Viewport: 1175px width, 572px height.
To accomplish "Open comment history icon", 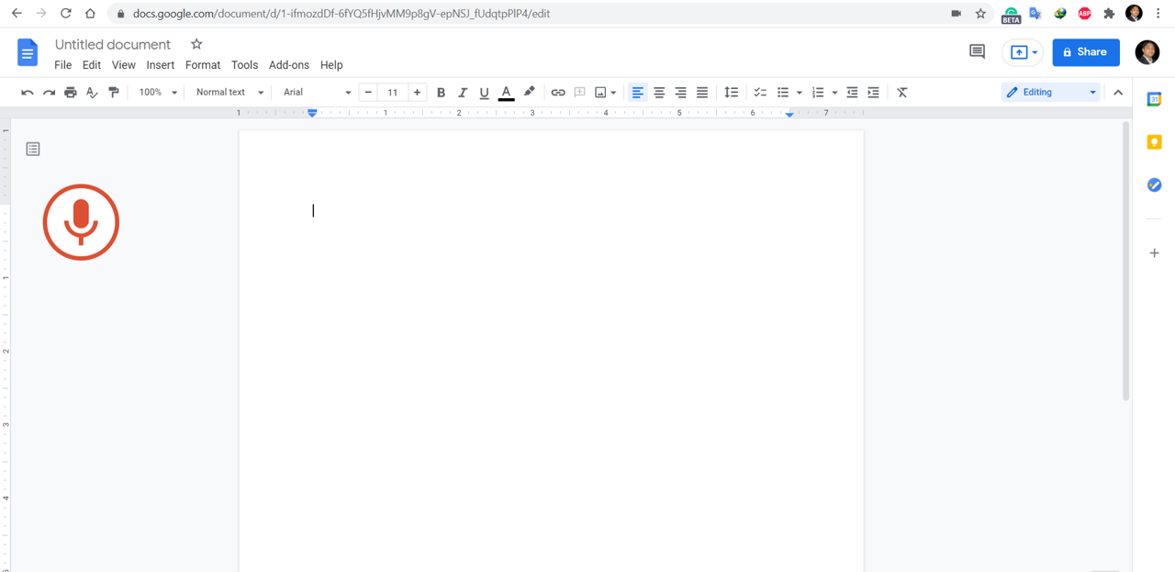I will [x=977, y=52].
